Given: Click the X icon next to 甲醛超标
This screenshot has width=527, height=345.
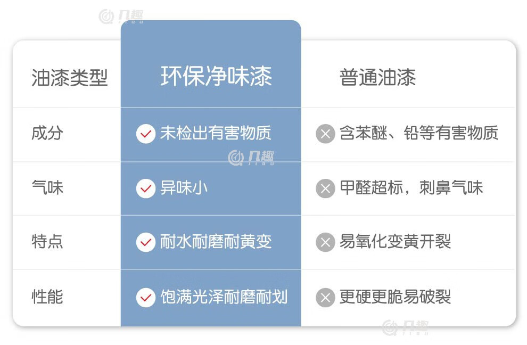Looking at the screenshot, I should [325, 188].
